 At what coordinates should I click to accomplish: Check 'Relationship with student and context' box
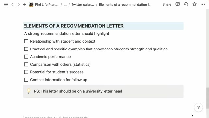tap(26, 41)
